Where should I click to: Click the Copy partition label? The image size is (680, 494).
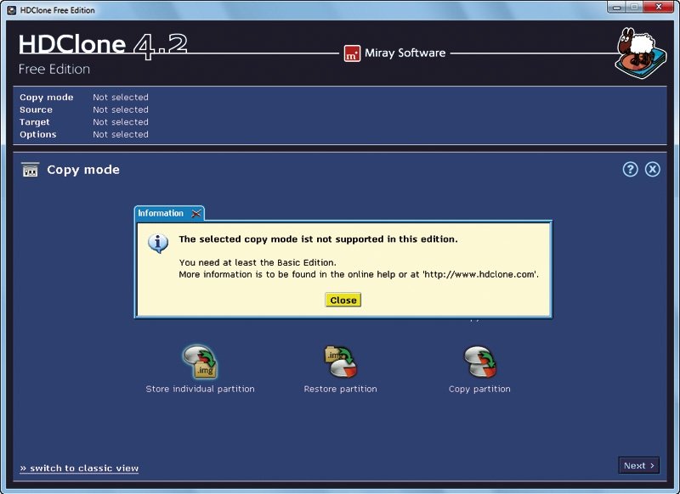pyautogui.click(x=479, y=389)
